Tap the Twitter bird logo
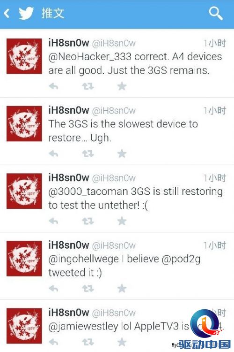The image size is (234, 352). (26, 14)
